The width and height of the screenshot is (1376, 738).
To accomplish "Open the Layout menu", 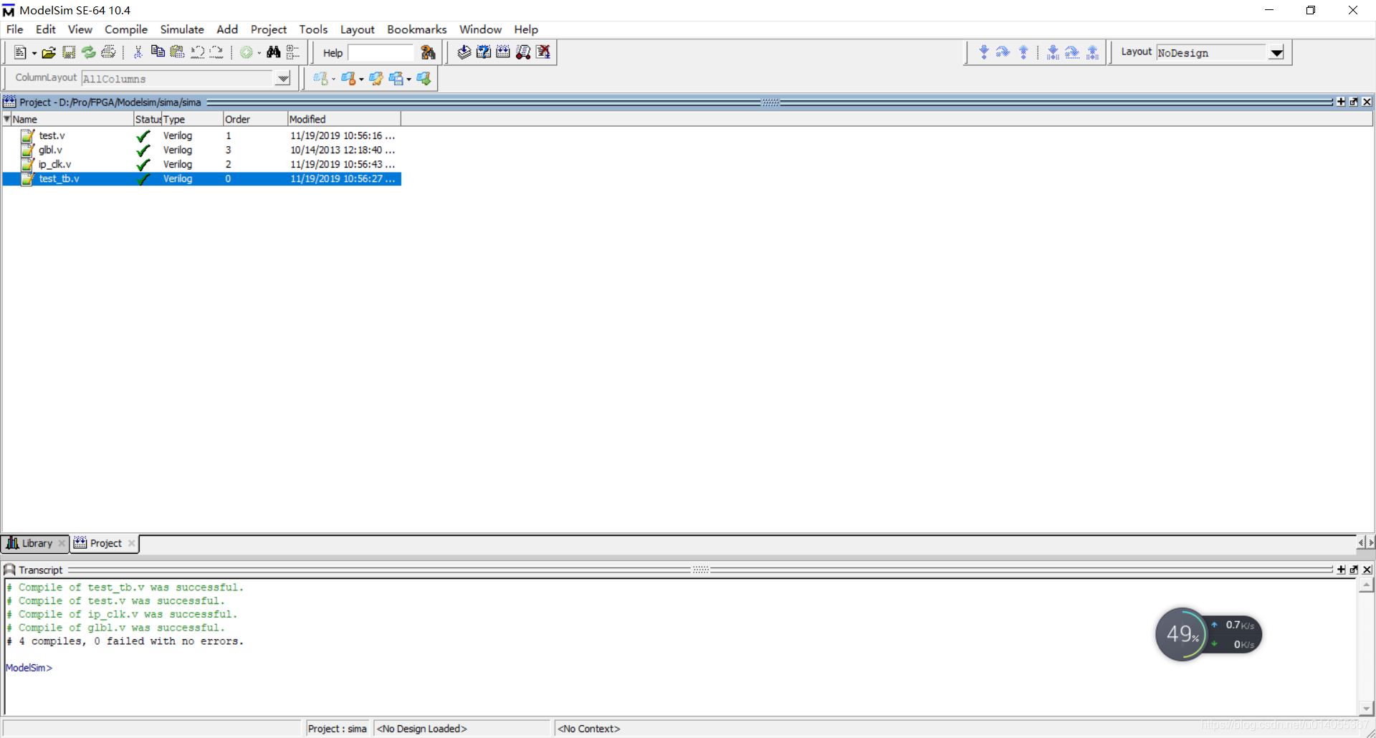I will point(357,29).
